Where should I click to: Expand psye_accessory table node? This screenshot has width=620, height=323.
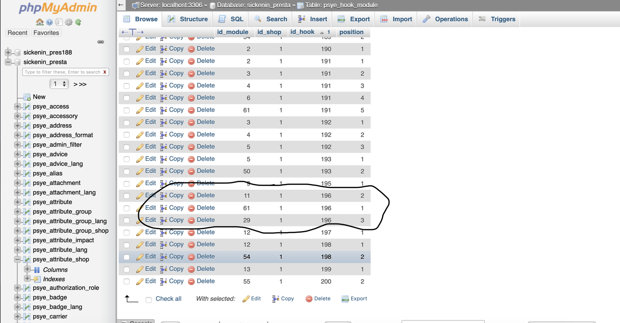click(x=17, y=116)
